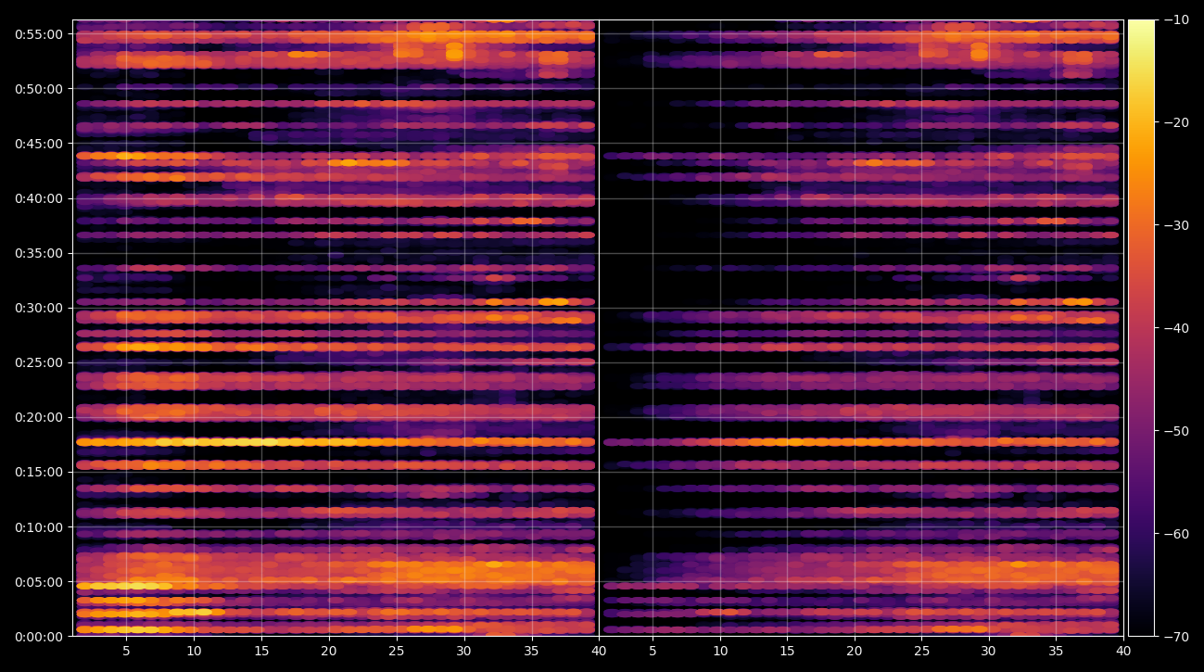
Task: Click x-axis label 5 of the right heatmap
Action: coord(653,652)
